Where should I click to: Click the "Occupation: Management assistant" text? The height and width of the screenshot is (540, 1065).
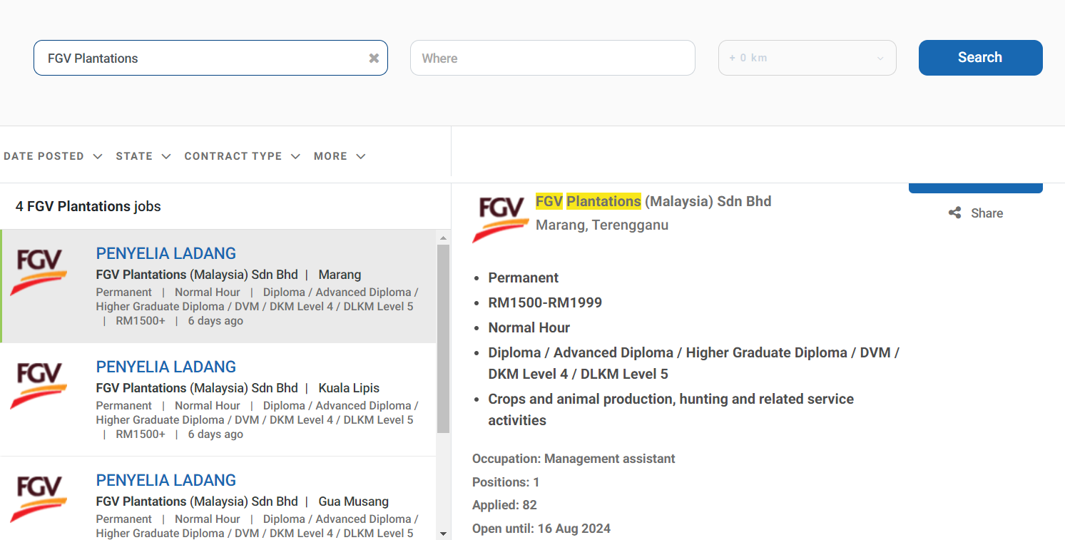(x=574, y=459)
